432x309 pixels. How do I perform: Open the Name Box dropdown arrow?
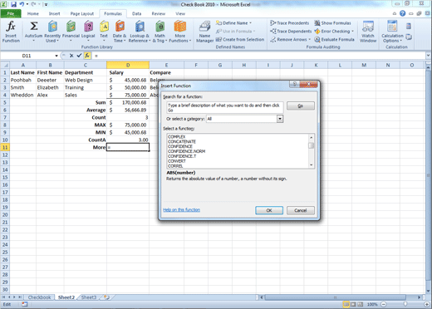[56, 56]
